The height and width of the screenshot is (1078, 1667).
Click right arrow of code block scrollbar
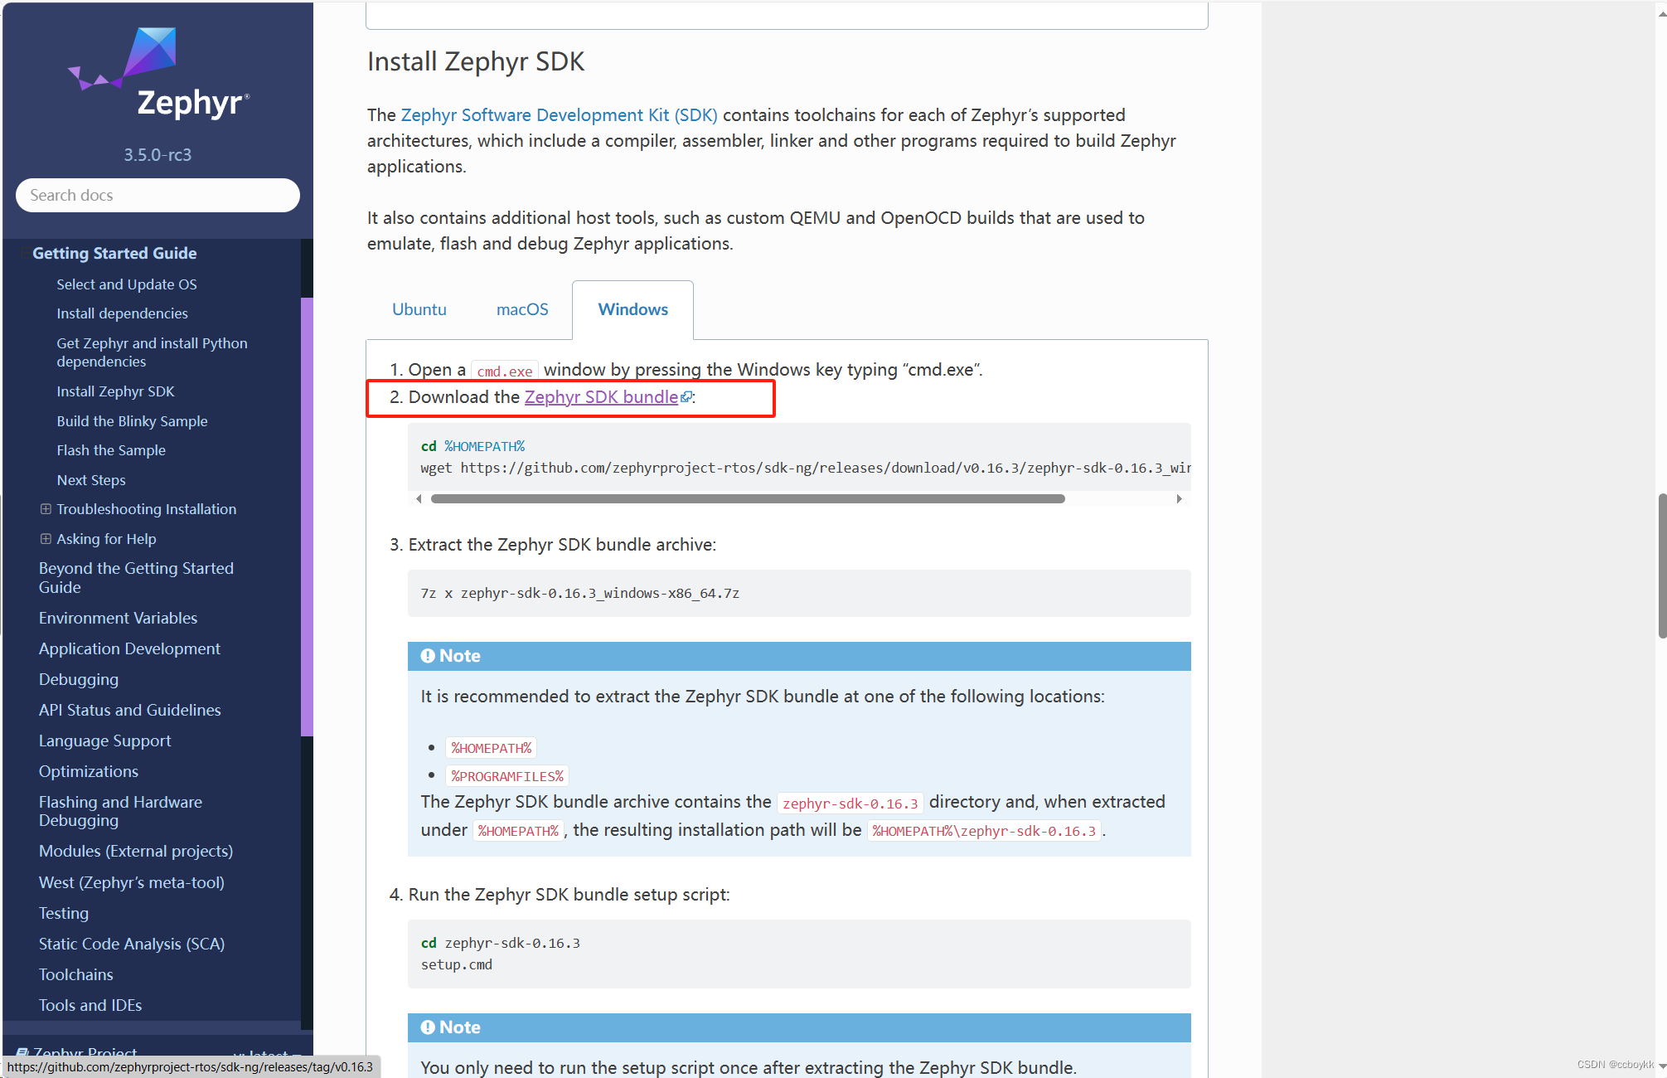[x=1179, y=498]
